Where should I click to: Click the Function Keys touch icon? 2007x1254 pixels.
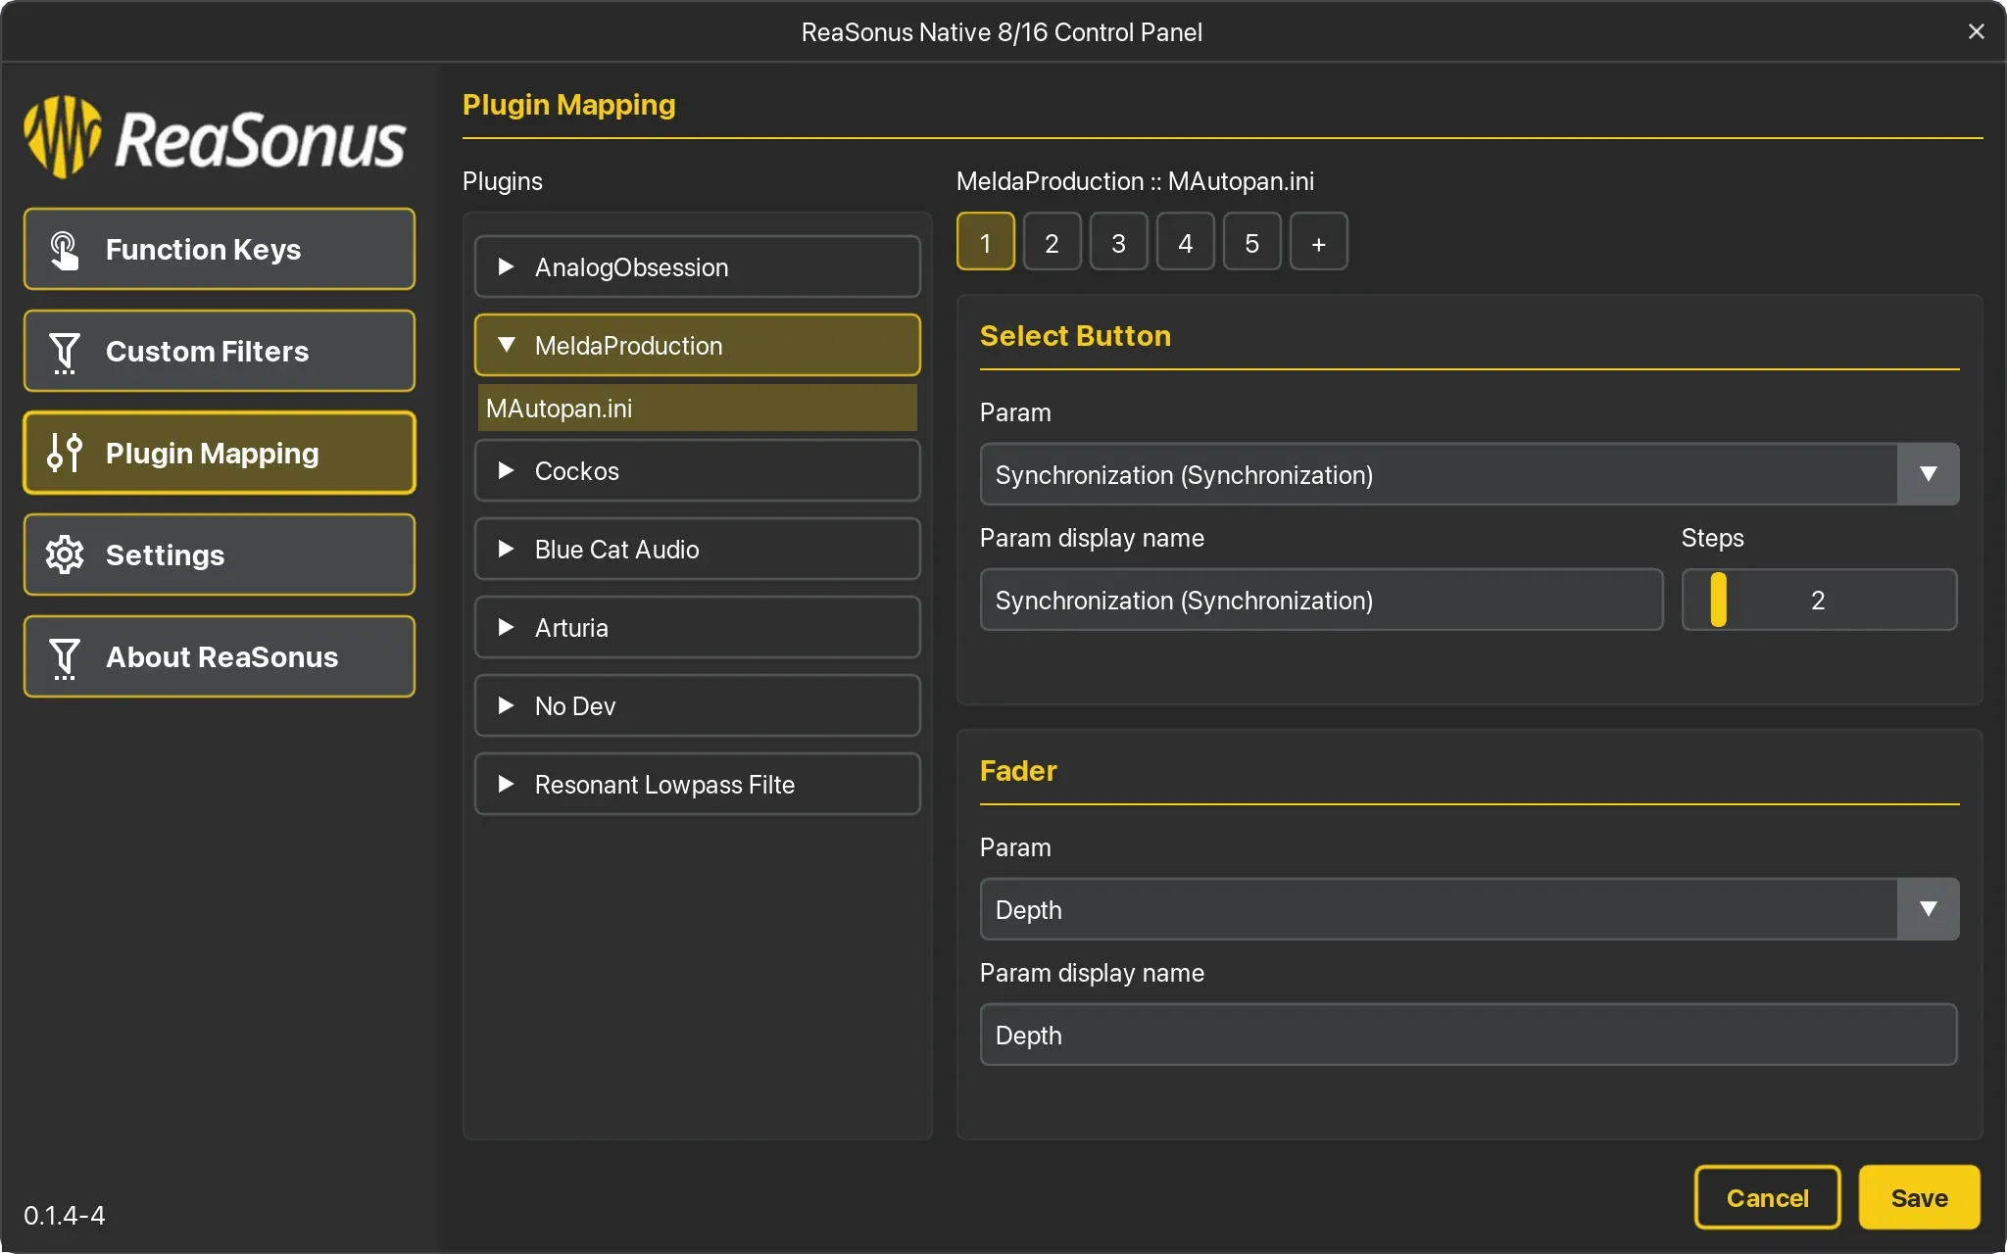64,250
